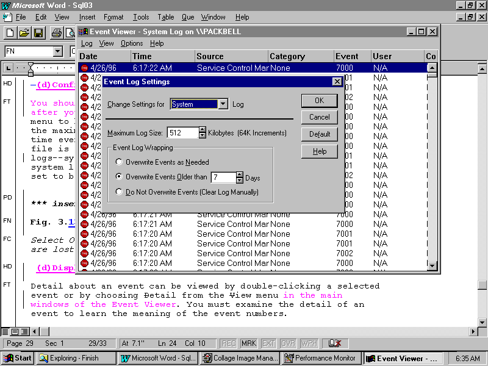Viewport: 488px width, 366px height.
Task: Open the Options menu in Event Viewer
Action: [x=131, y=43]
